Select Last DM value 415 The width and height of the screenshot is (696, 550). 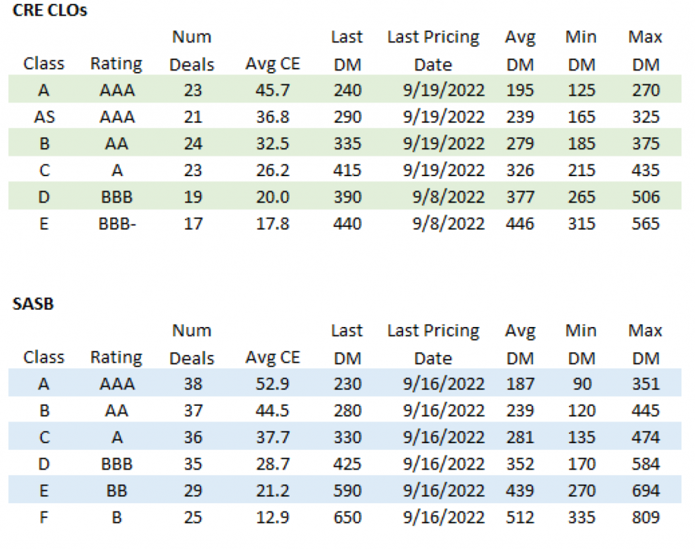tap(347, 170)
